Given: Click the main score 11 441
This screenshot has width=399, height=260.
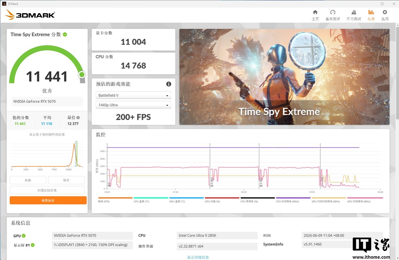Looking at the screenshot, I should (47, 77).
